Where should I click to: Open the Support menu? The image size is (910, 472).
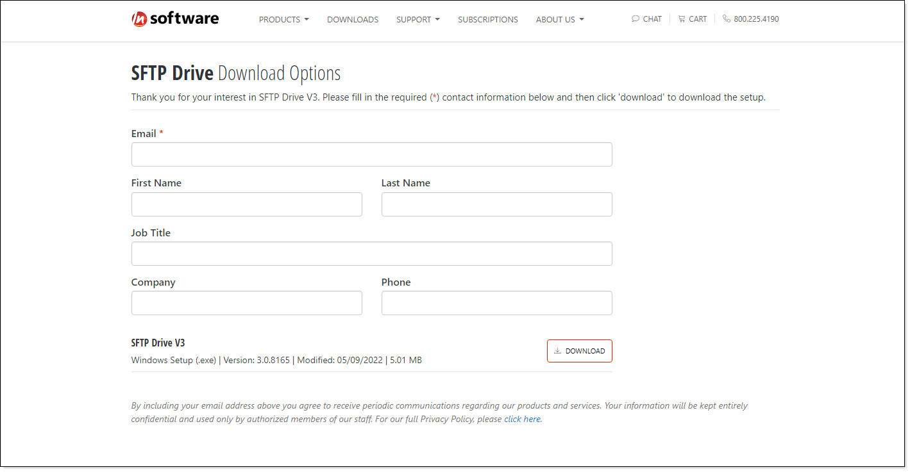(418, 19)
